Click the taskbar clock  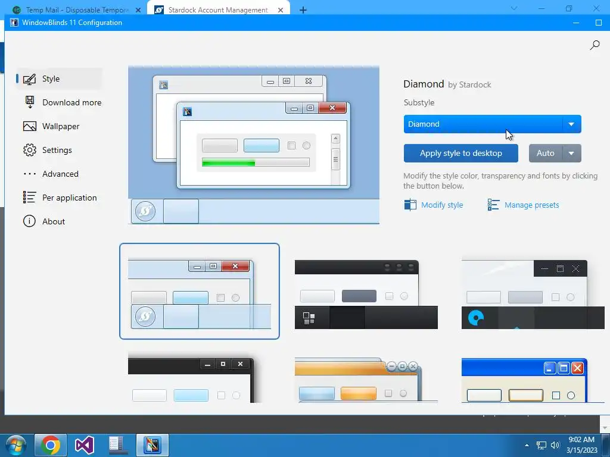581,445
